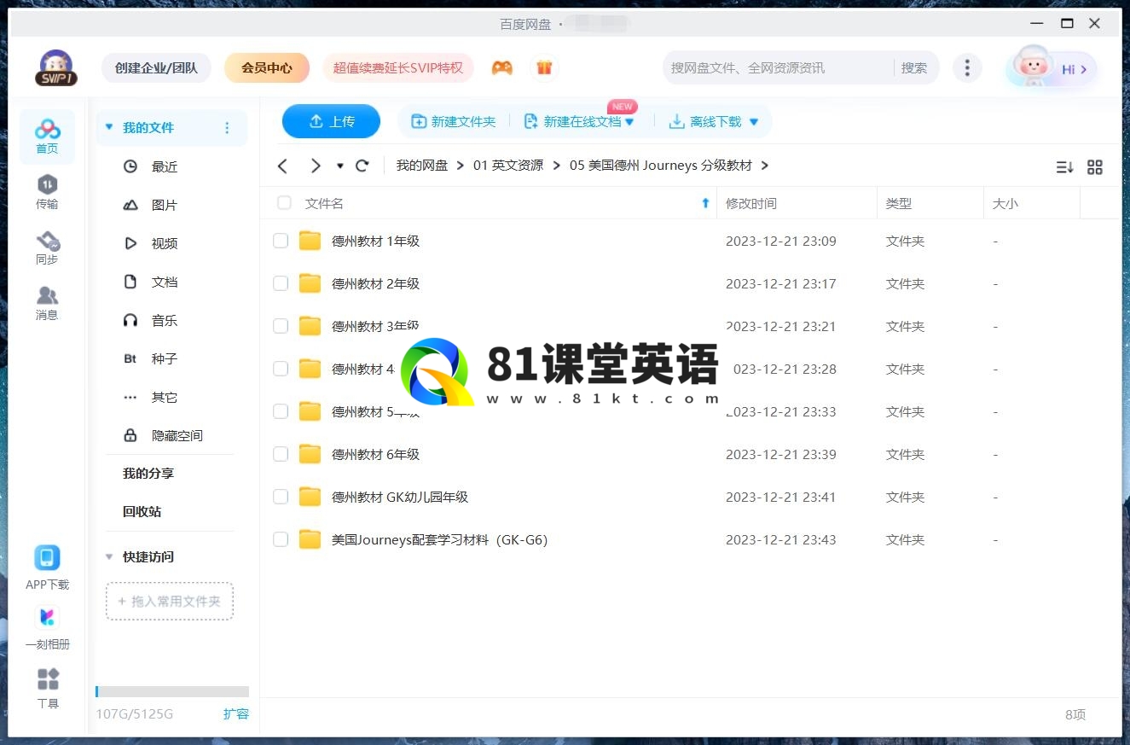The height and width of the screenshot is (745, 1130).
Task: Open 会员中心 member center
Action: click(x=267, y=67)
